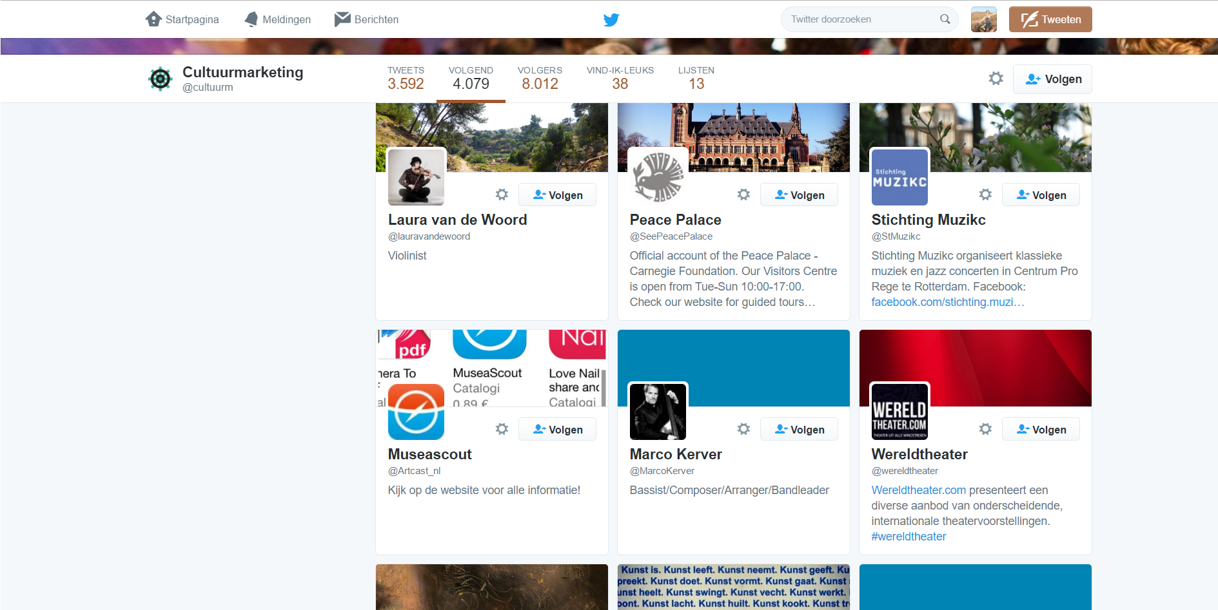Open Stichting Muzikc blossom header image
This screenshot has width=1218, height=610.
tap(975, 137)
